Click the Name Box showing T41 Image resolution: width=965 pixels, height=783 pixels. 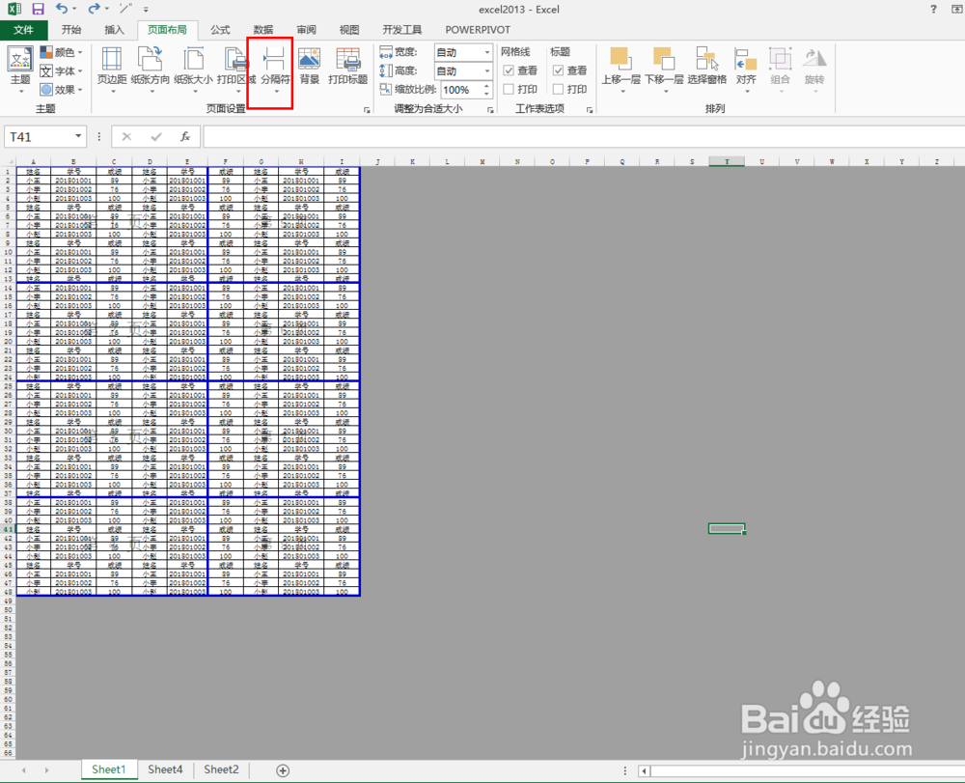39,137
